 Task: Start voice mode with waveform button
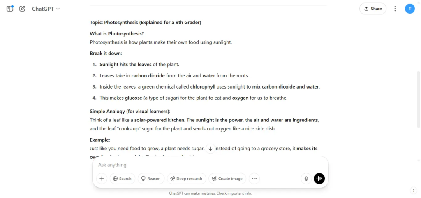pyautogui.click(x=319, y=179)
